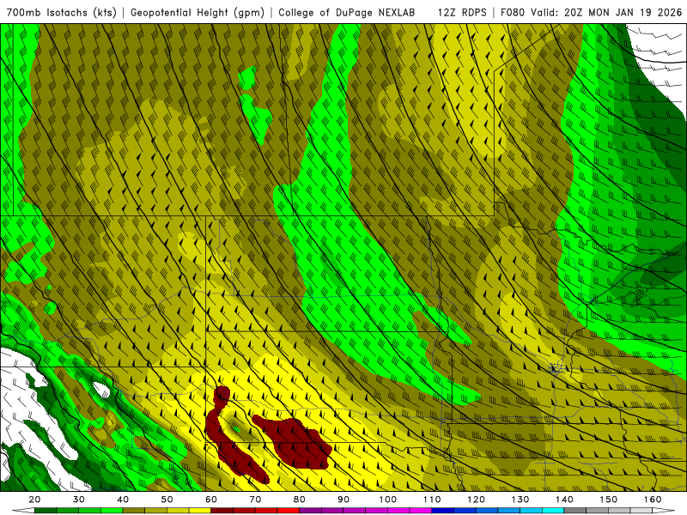The height and width of the screenshot is (515, 687).
Task: Click the 60 label on the color scale
Action: pos(211,500)
